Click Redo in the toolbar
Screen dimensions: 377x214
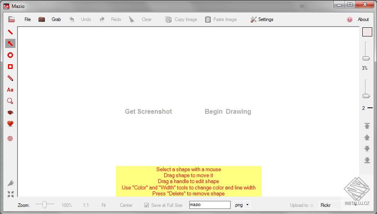(116, 19)
